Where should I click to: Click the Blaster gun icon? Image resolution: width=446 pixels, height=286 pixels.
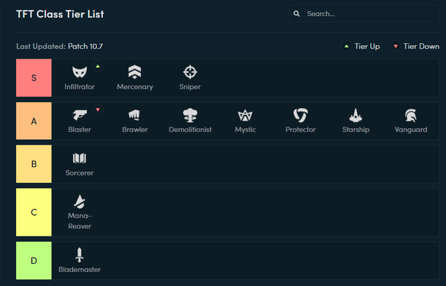(79, 116)
